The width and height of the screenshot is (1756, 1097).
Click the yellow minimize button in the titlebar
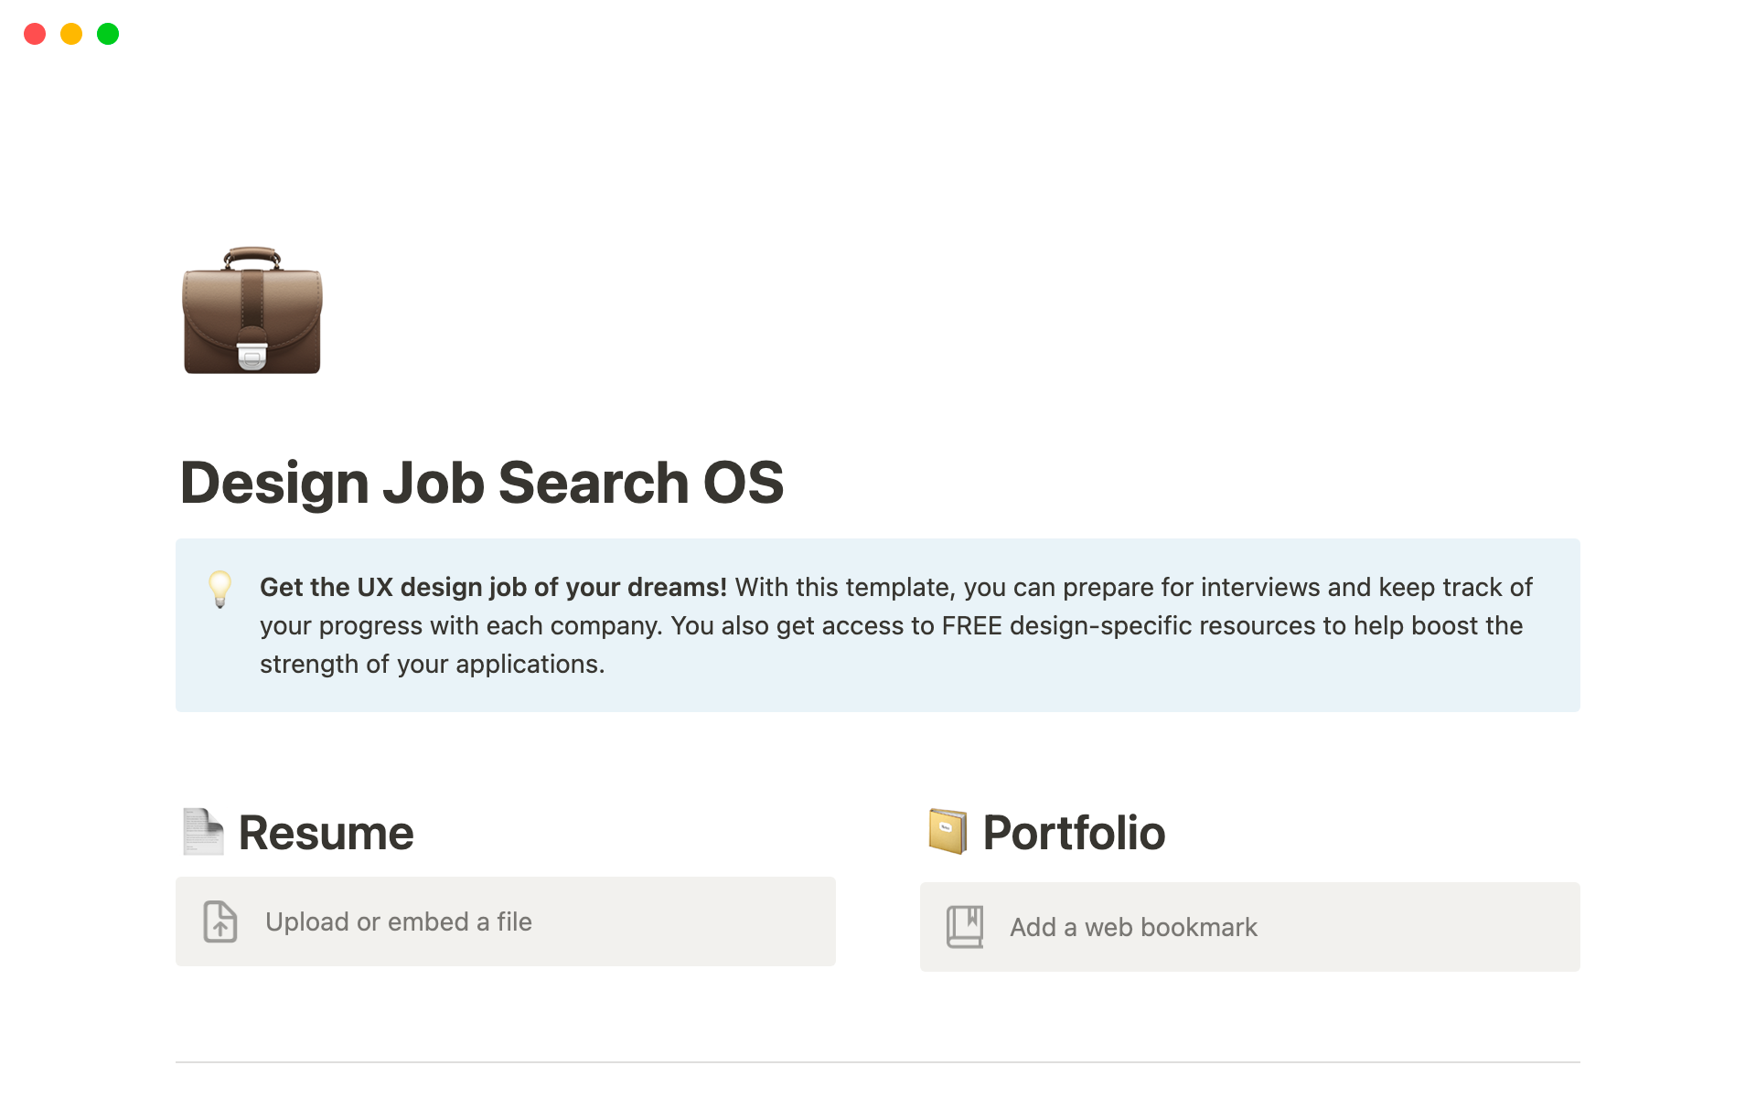pos(70,34)
